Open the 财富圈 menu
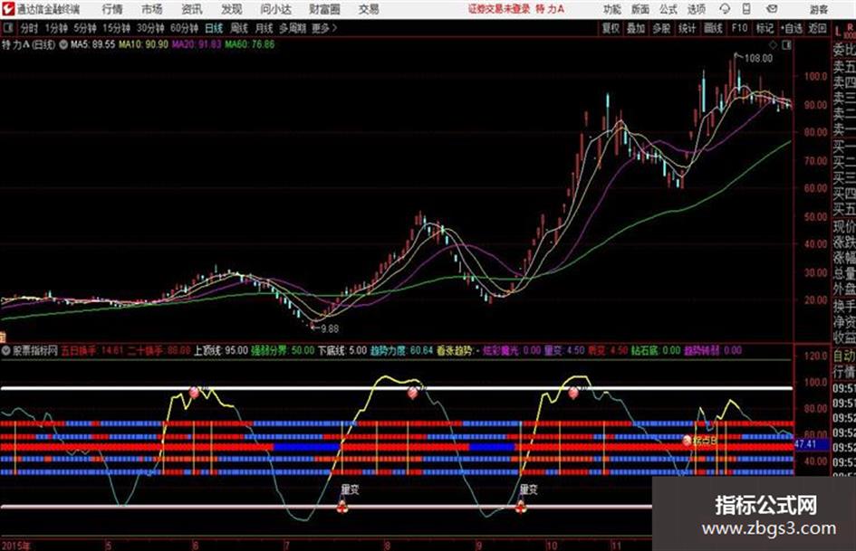The height and width of the screenshot is (551, 856). 324,9
